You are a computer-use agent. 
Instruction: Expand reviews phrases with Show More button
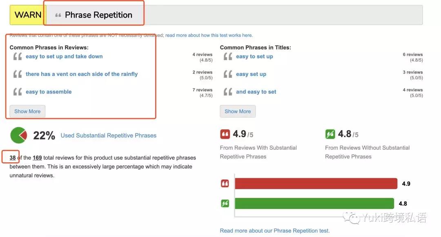coord(27,111)
